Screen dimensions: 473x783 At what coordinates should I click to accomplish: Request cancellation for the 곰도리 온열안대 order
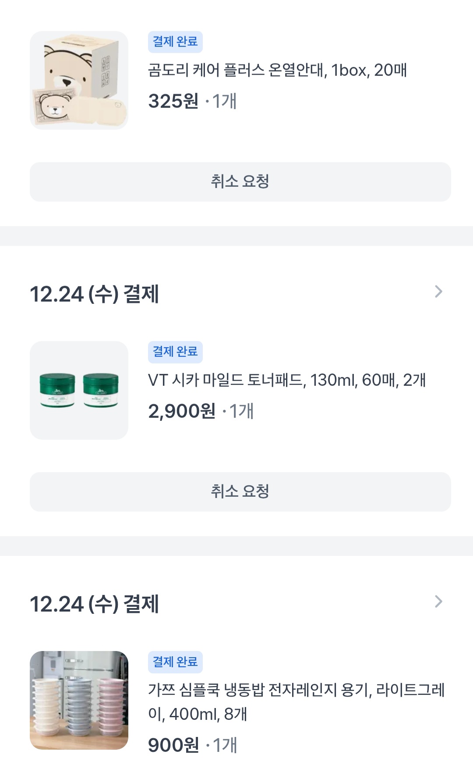pyautogui.click(x=240, y=182)
